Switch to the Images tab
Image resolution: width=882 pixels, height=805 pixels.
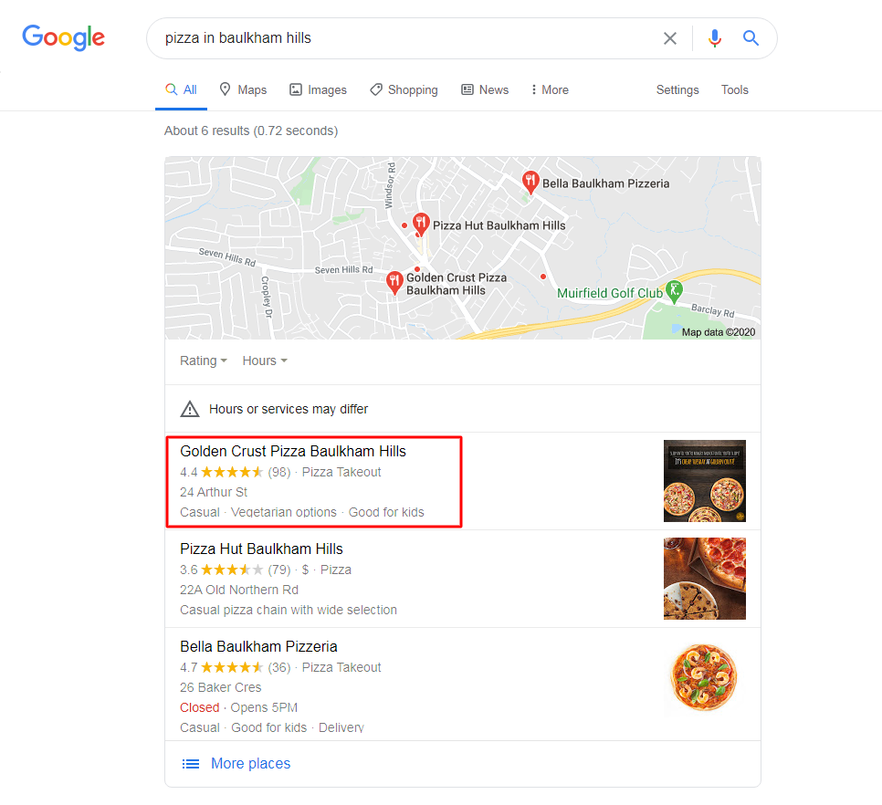pyautogui.click(x=318, y=90)
